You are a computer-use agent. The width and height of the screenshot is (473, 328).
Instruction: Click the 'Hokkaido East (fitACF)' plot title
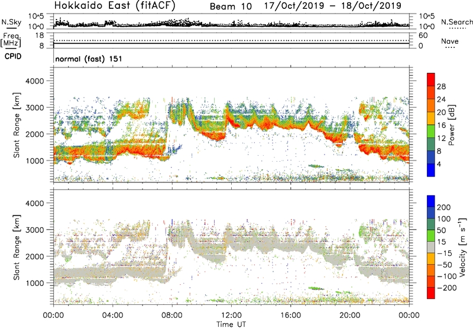point(115,6)
